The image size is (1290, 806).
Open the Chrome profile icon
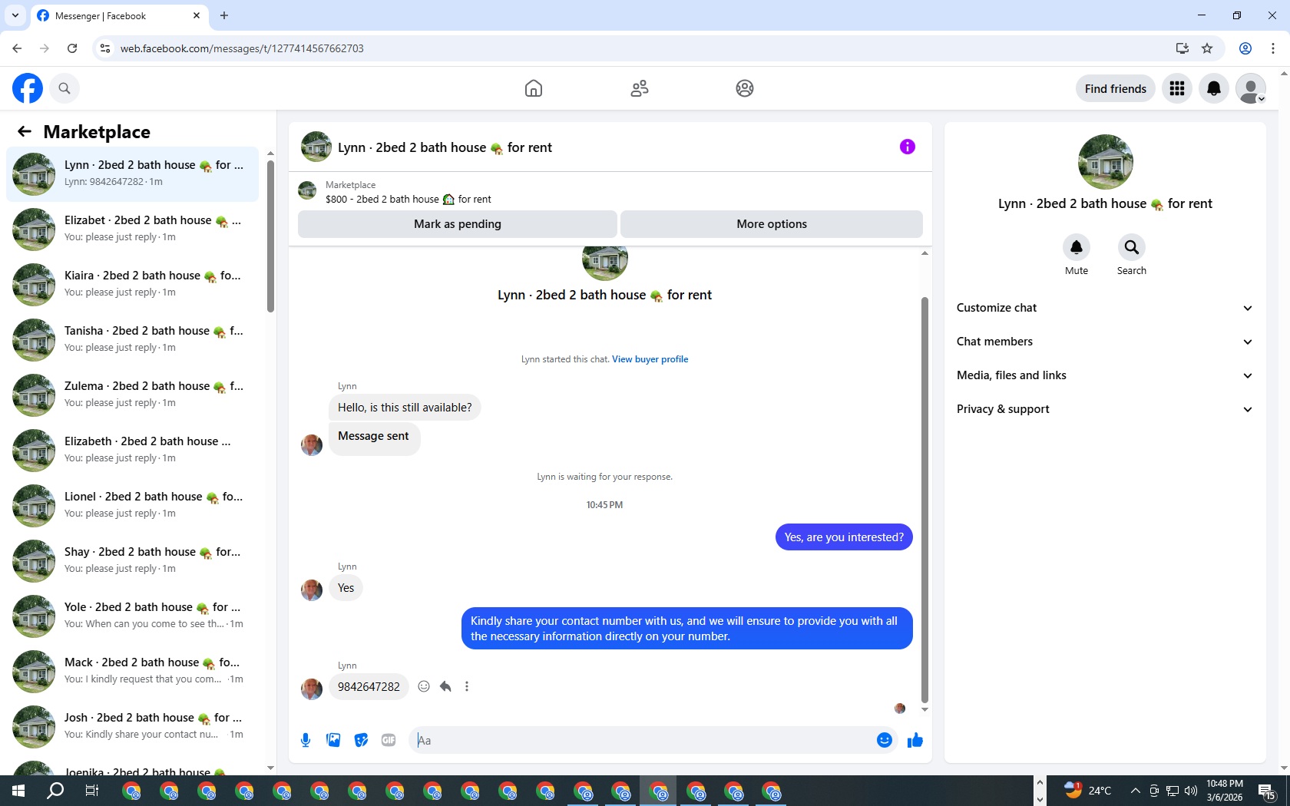(x=1245, y=48)
